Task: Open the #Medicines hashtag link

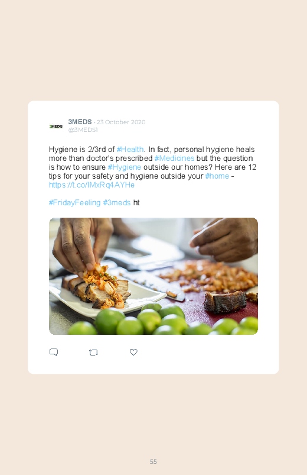Action: pos(174,158)
